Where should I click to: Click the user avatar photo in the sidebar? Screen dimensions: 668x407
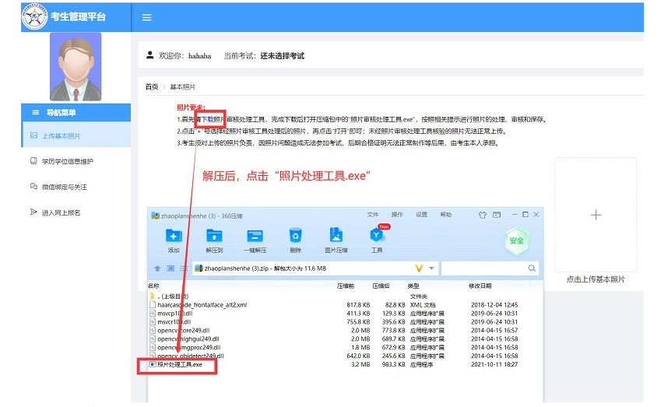(x=76, y=67)
